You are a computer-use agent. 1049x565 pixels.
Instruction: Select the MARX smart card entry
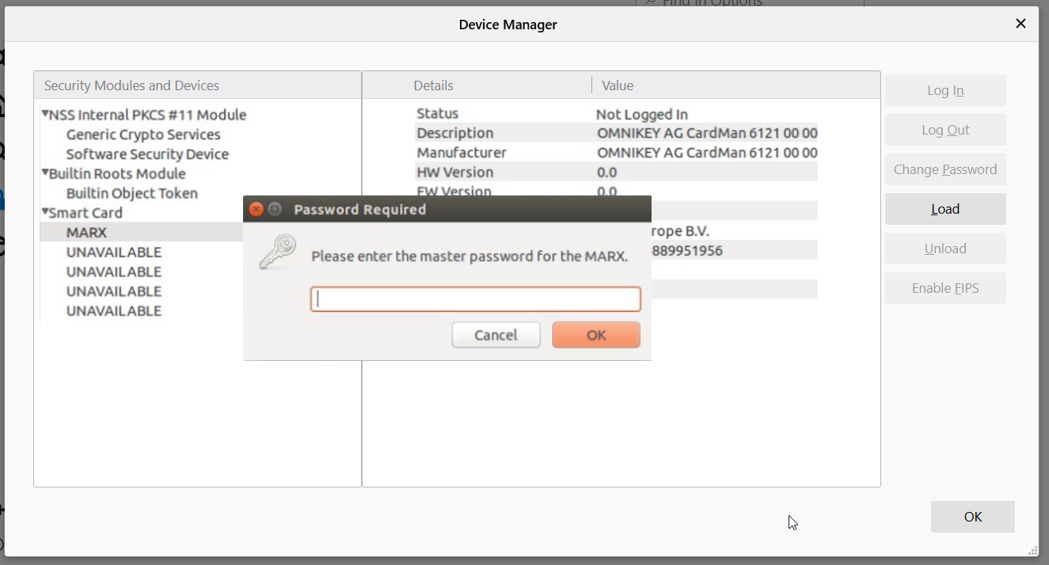pyautogui.click(x=86, y=233)
